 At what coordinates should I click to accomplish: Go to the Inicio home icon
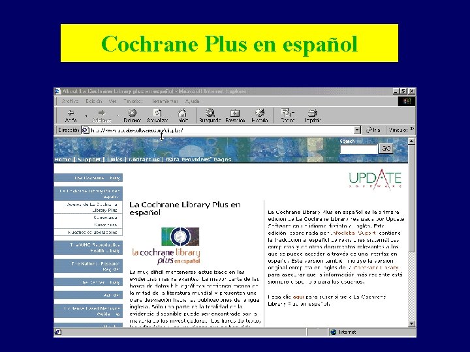click(x=182, y=113)
